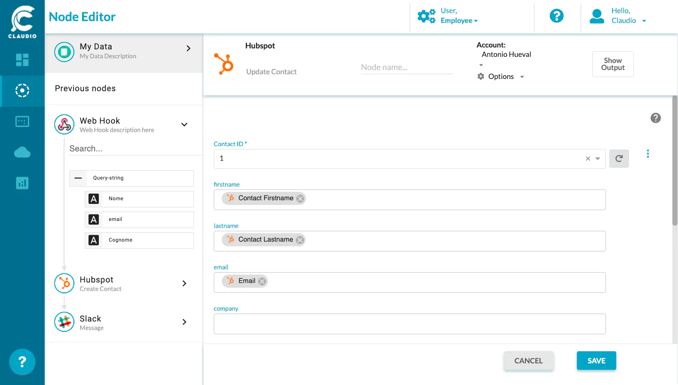This screenshot has width=678, height=385.
Task: Open the message box sidebar icon
Action: click(22, 121)
